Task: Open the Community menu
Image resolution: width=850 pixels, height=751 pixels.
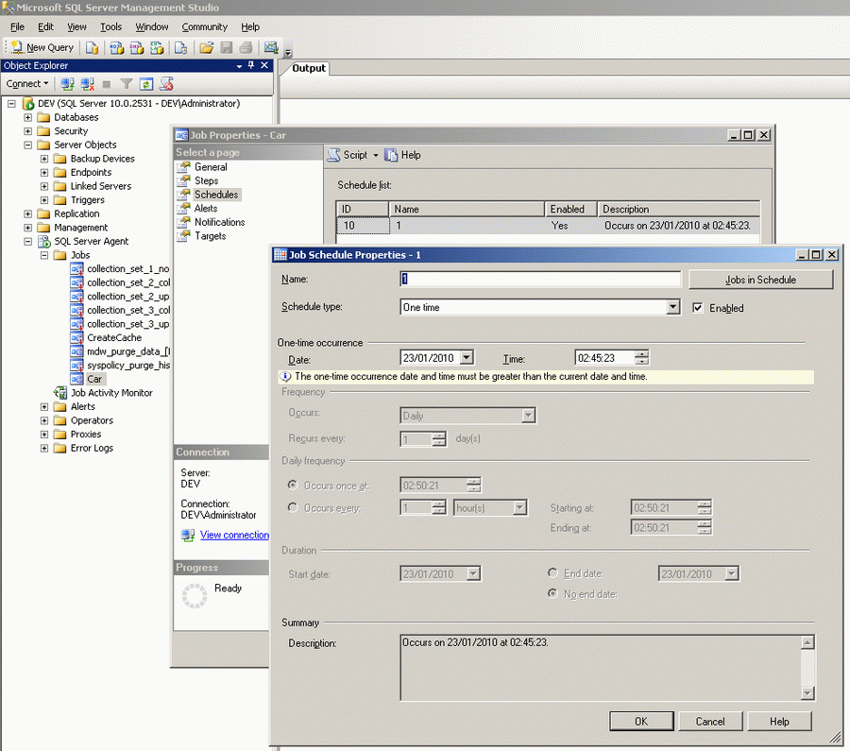Action: coord(204,27)
